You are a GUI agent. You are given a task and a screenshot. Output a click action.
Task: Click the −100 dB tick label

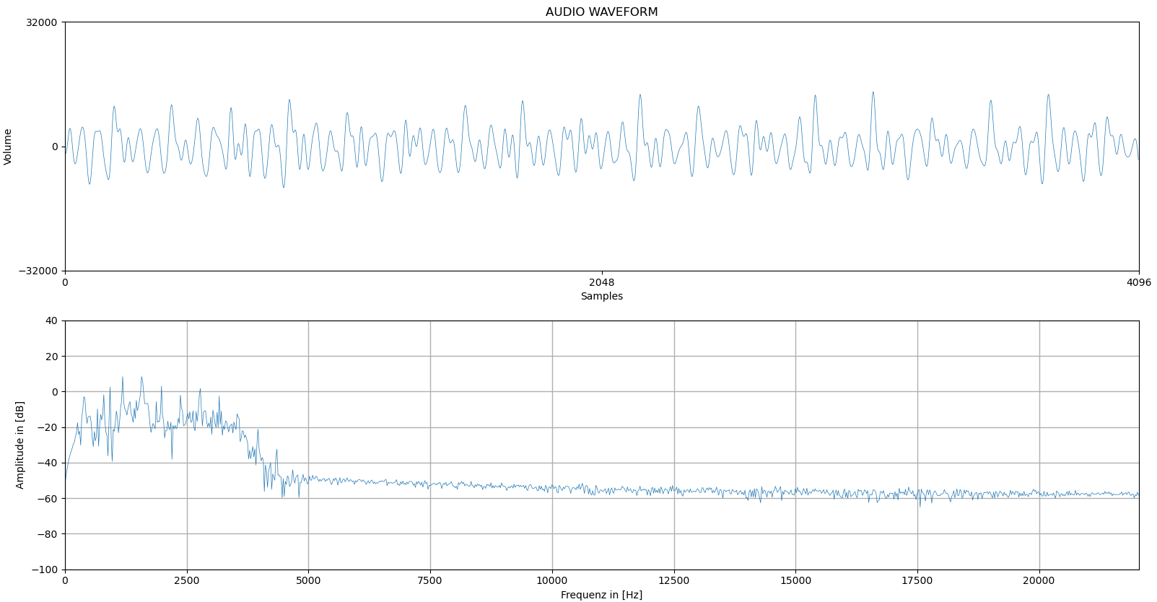click(x=45, y=570)
